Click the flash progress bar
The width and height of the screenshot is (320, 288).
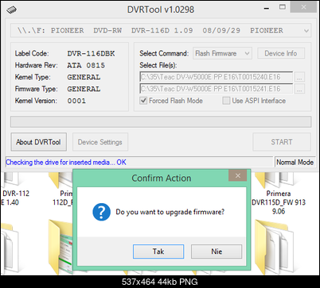pyautogui.click(x=161, y=122)
